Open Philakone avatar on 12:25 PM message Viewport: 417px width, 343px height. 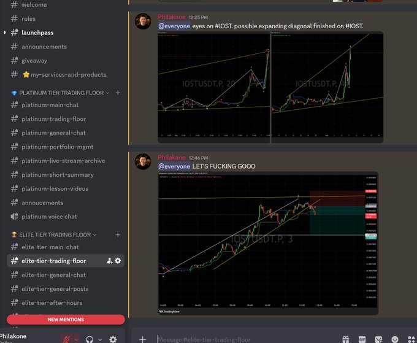143,21
